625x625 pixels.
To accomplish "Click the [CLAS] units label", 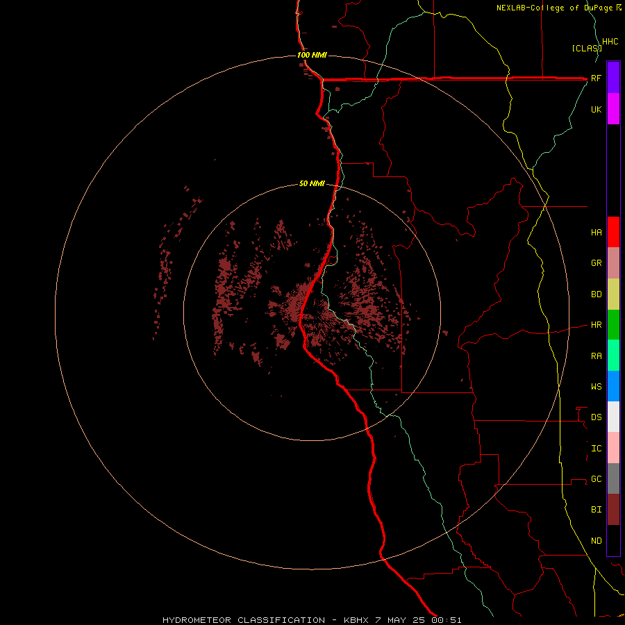I will coord(587,48).
